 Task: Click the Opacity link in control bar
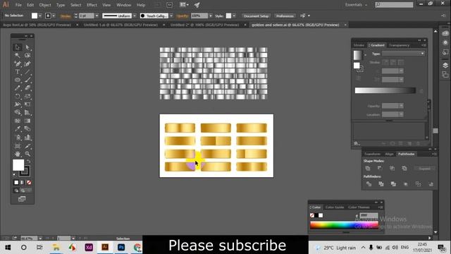[x=183, y=16]
